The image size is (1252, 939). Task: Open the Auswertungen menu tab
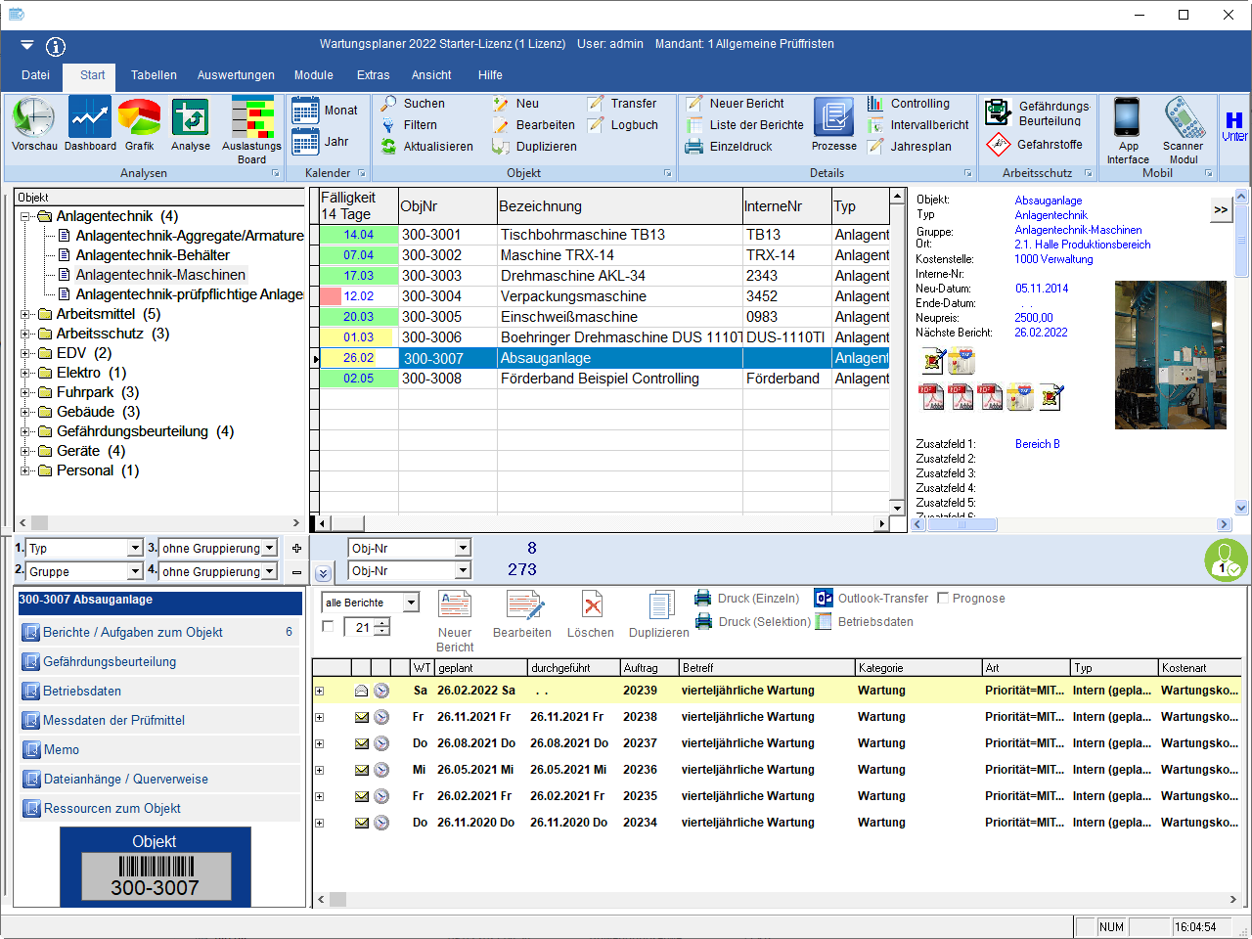236,75
